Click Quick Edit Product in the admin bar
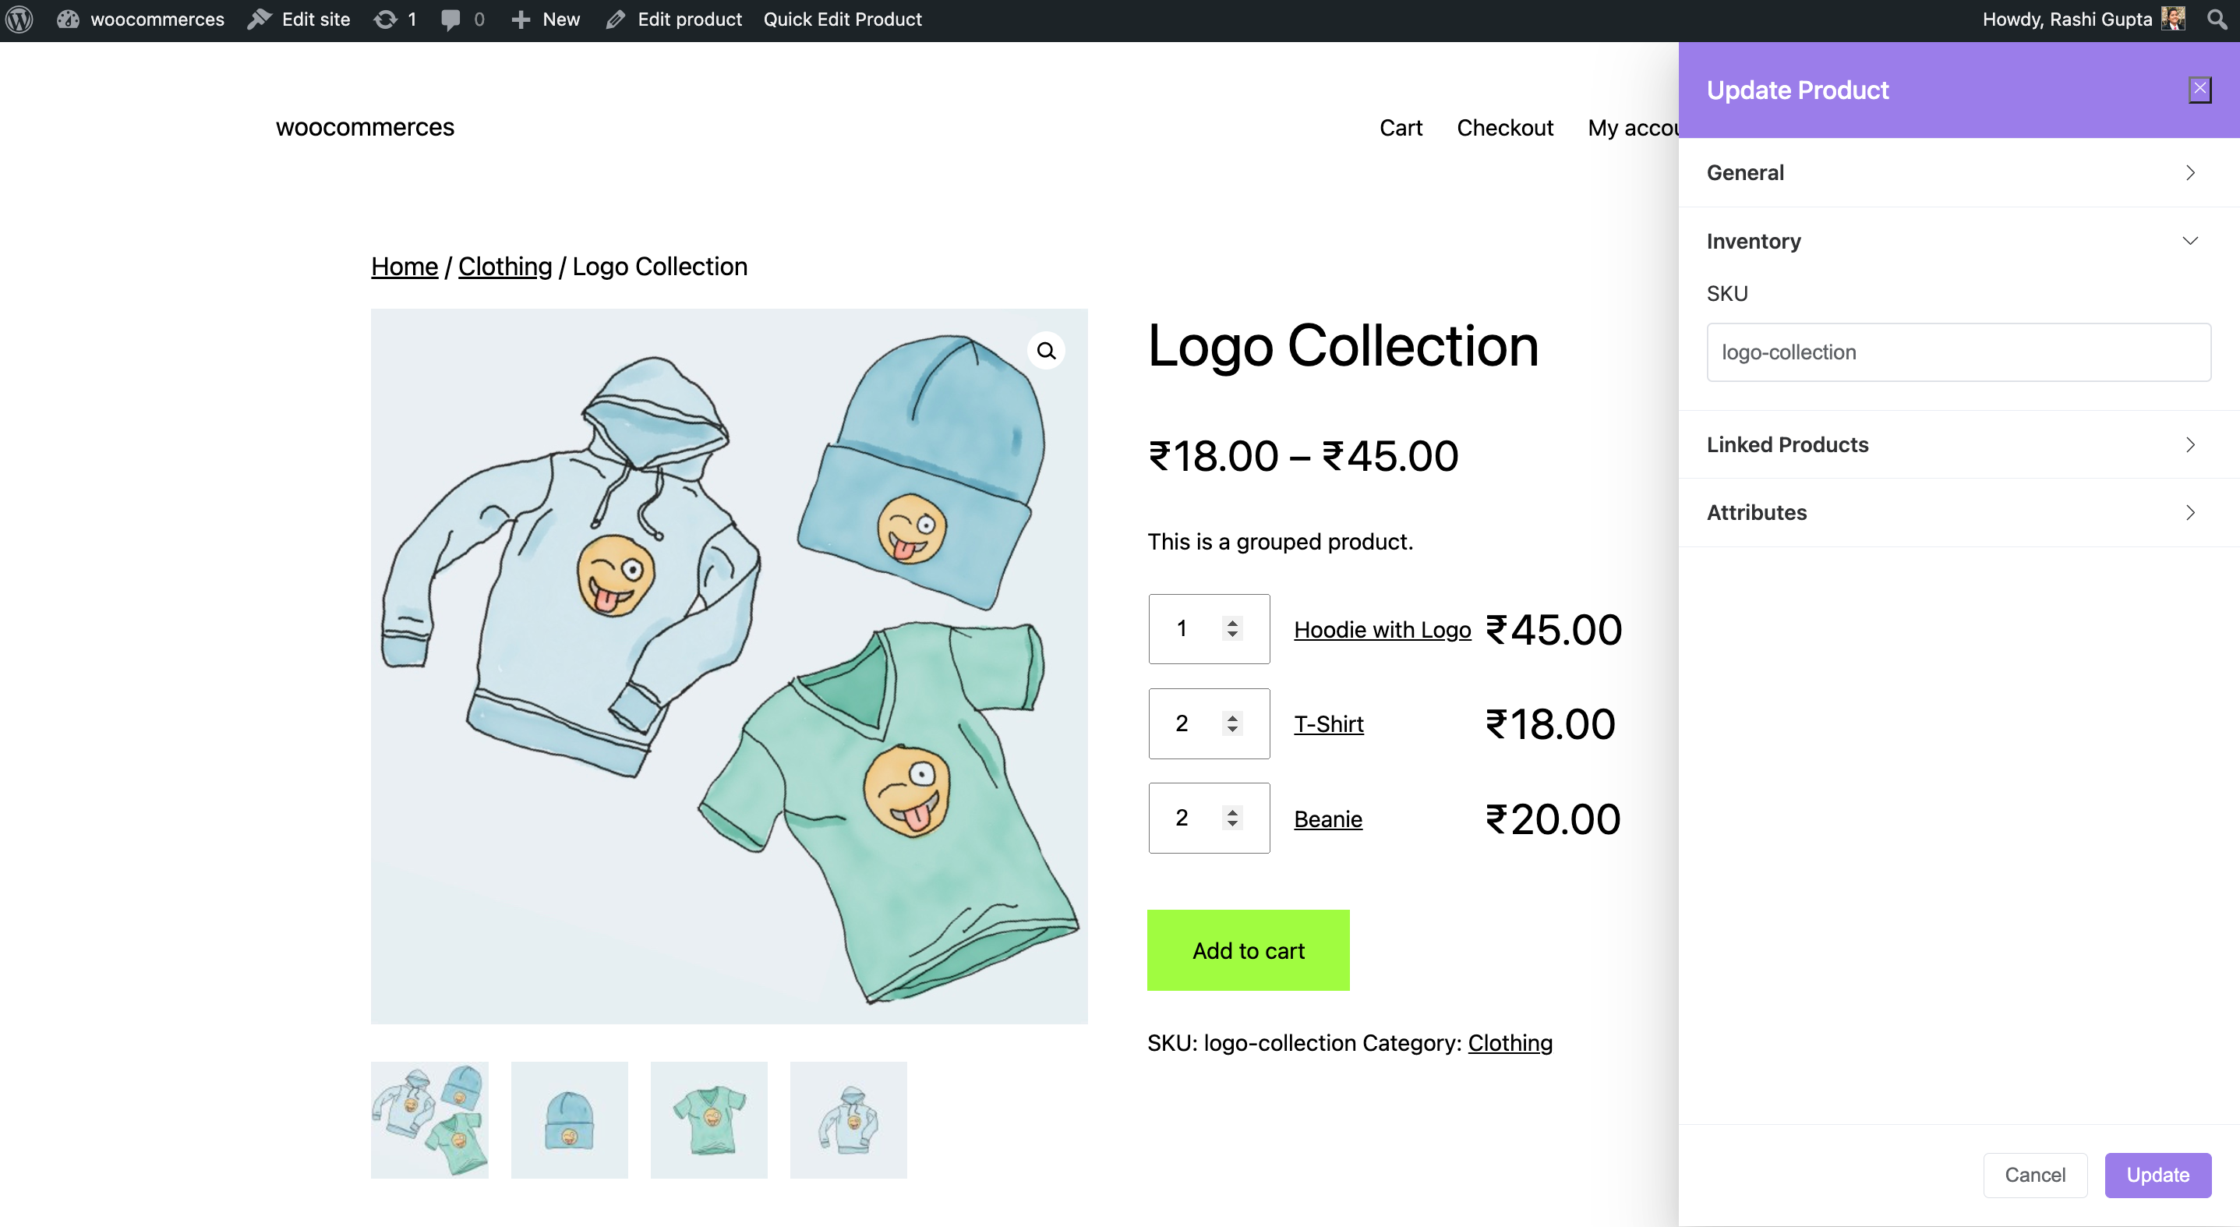 [x=842, y=19]
